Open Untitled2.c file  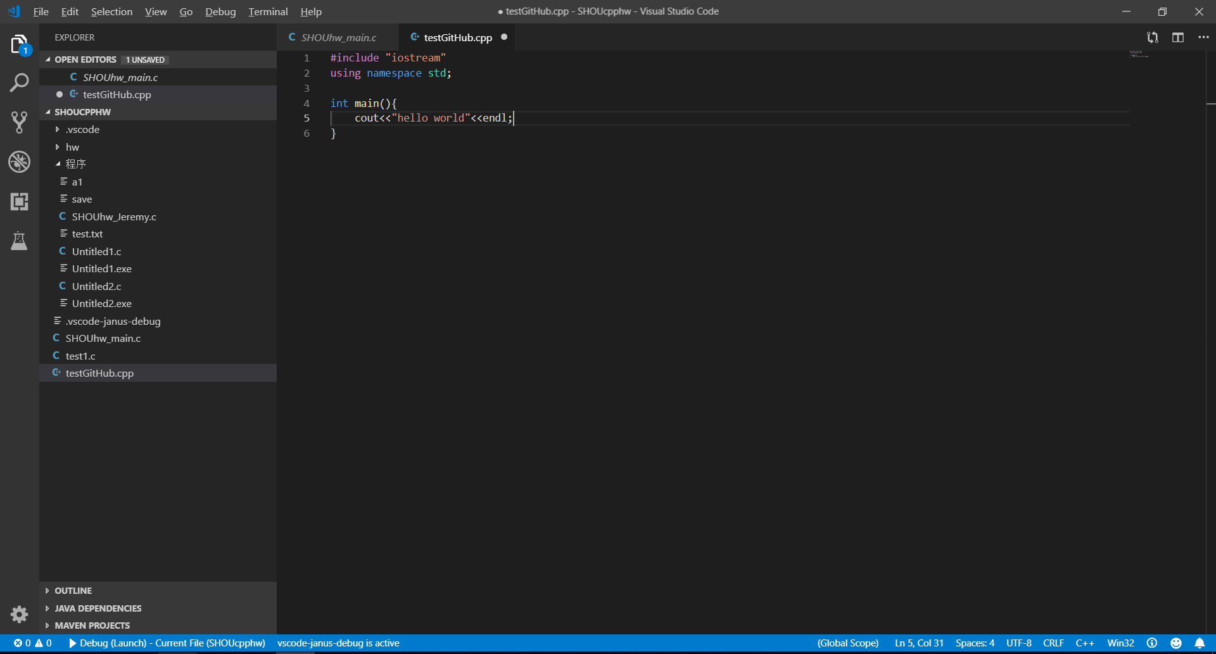[x=158, y=286]
